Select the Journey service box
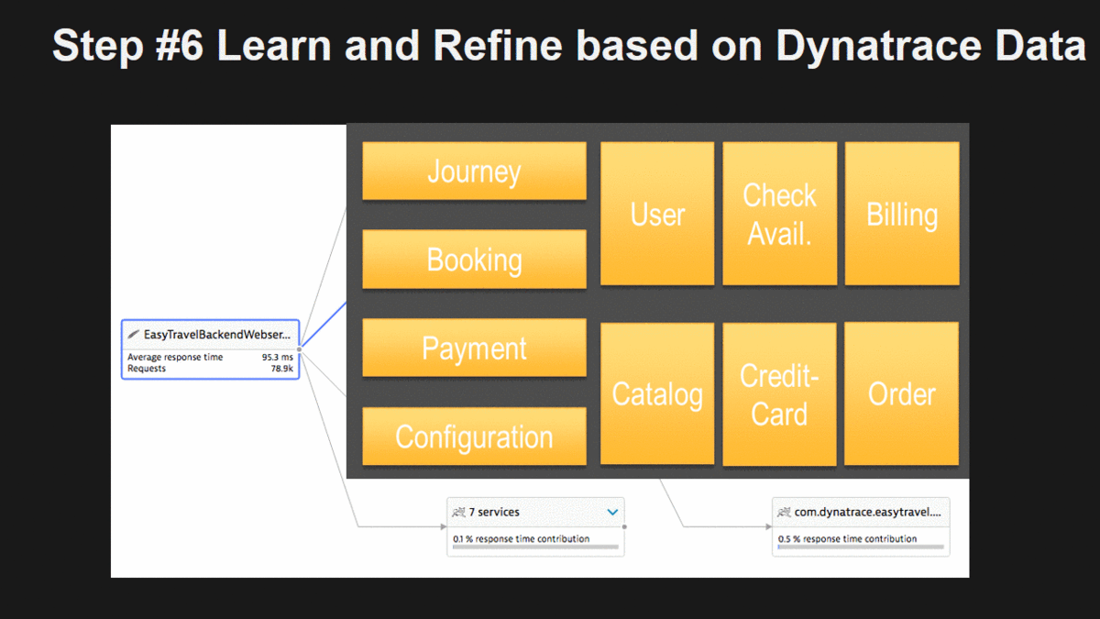Viewport: 1100px width, 619px height. click(474, 171)
